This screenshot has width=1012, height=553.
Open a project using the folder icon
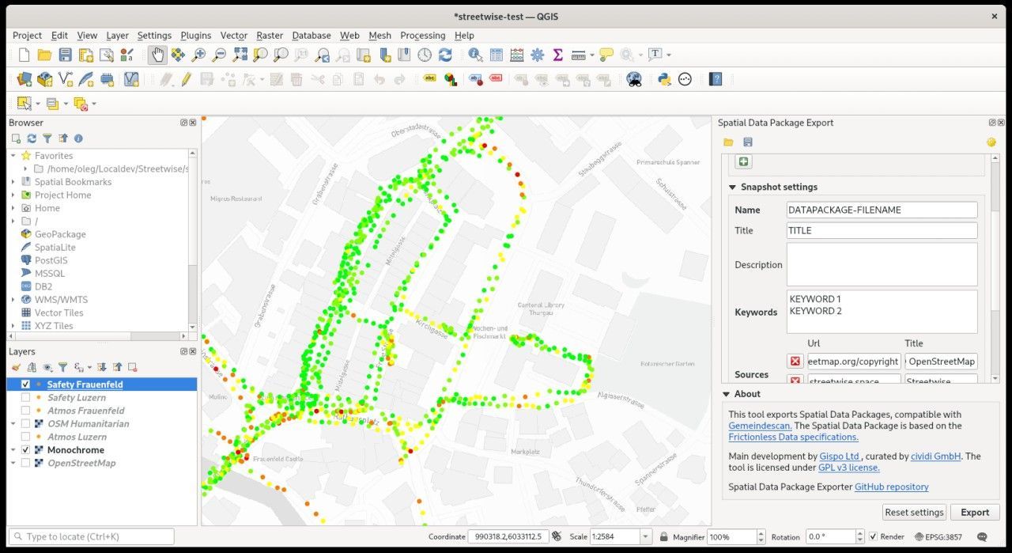coord(44,55)
